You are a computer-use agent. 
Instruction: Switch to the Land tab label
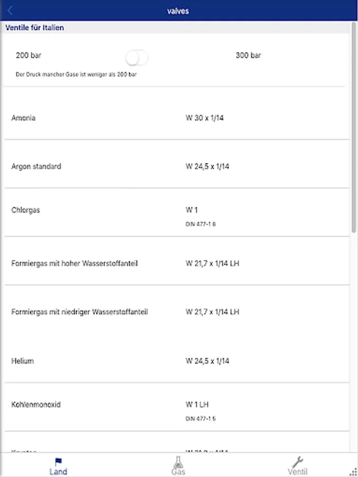tap(58, 472)
